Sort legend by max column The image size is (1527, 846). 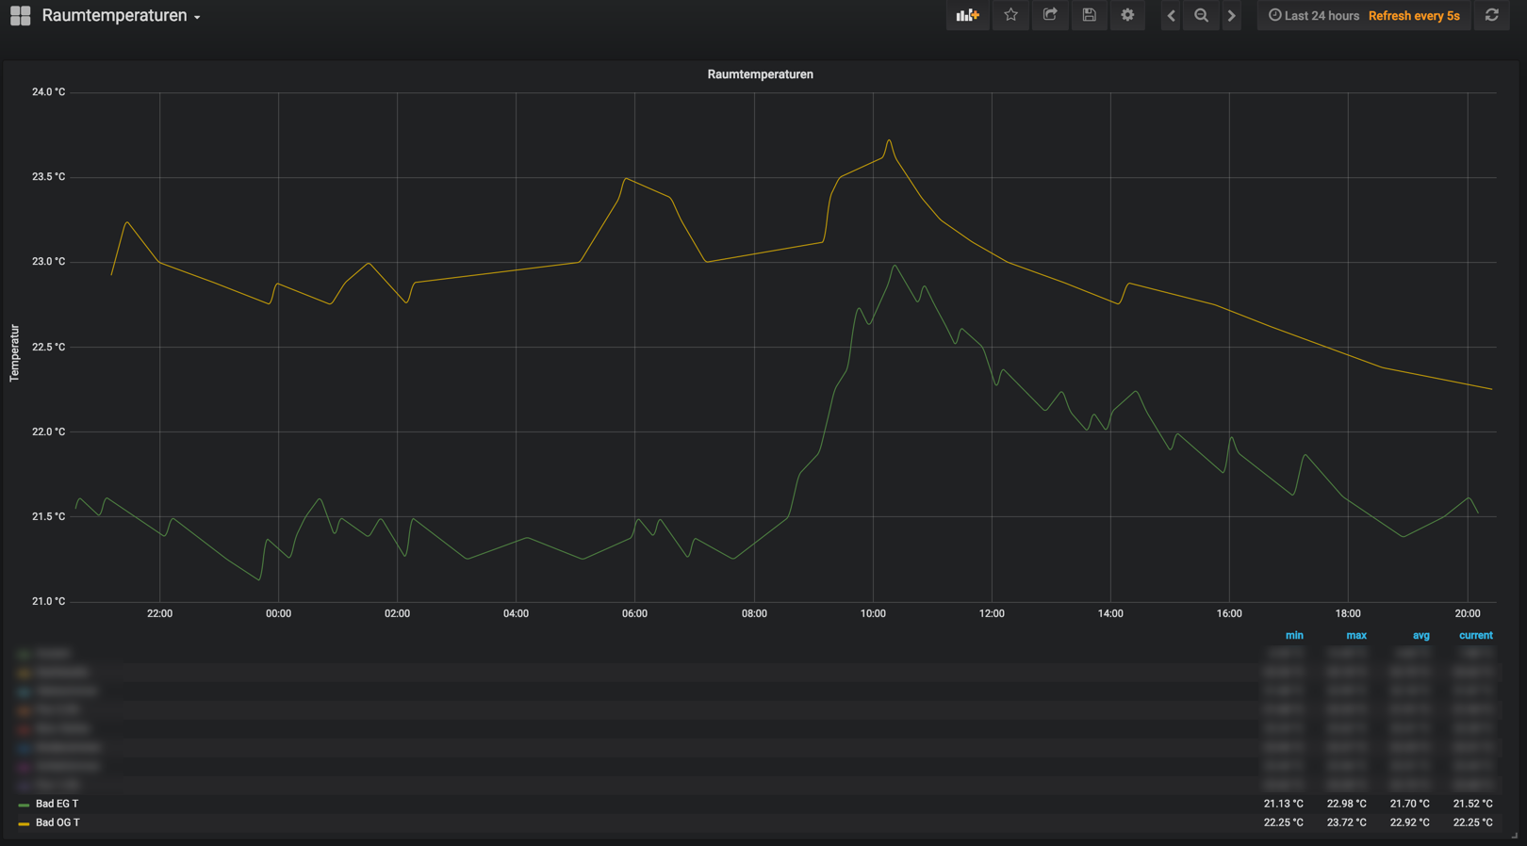click(1355, 635)
